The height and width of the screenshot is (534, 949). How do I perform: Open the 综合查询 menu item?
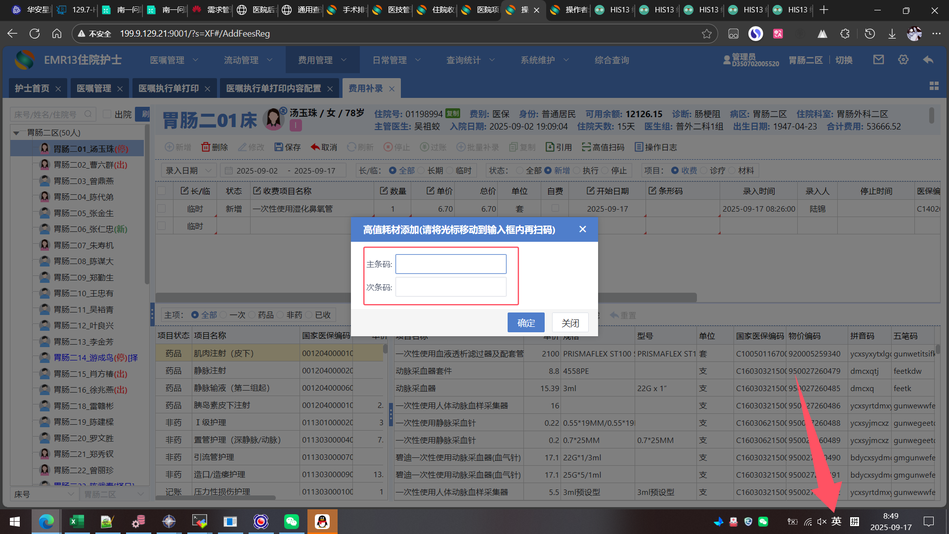tap(611, 60)
